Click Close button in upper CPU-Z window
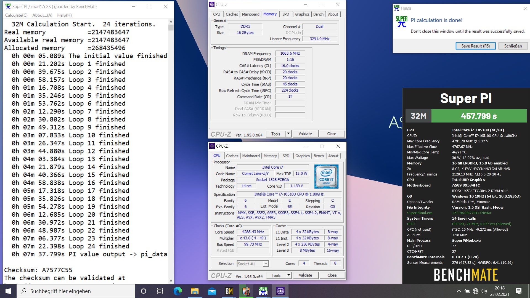Image resolution: width=530 pixels, height=298 pixels. pyautogui.click(x=332, y=134)
